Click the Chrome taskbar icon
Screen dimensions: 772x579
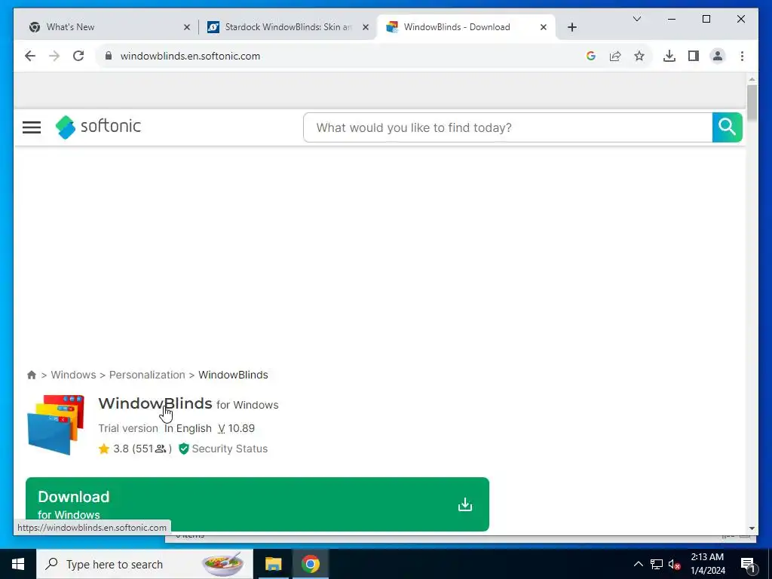coord(311,564)
